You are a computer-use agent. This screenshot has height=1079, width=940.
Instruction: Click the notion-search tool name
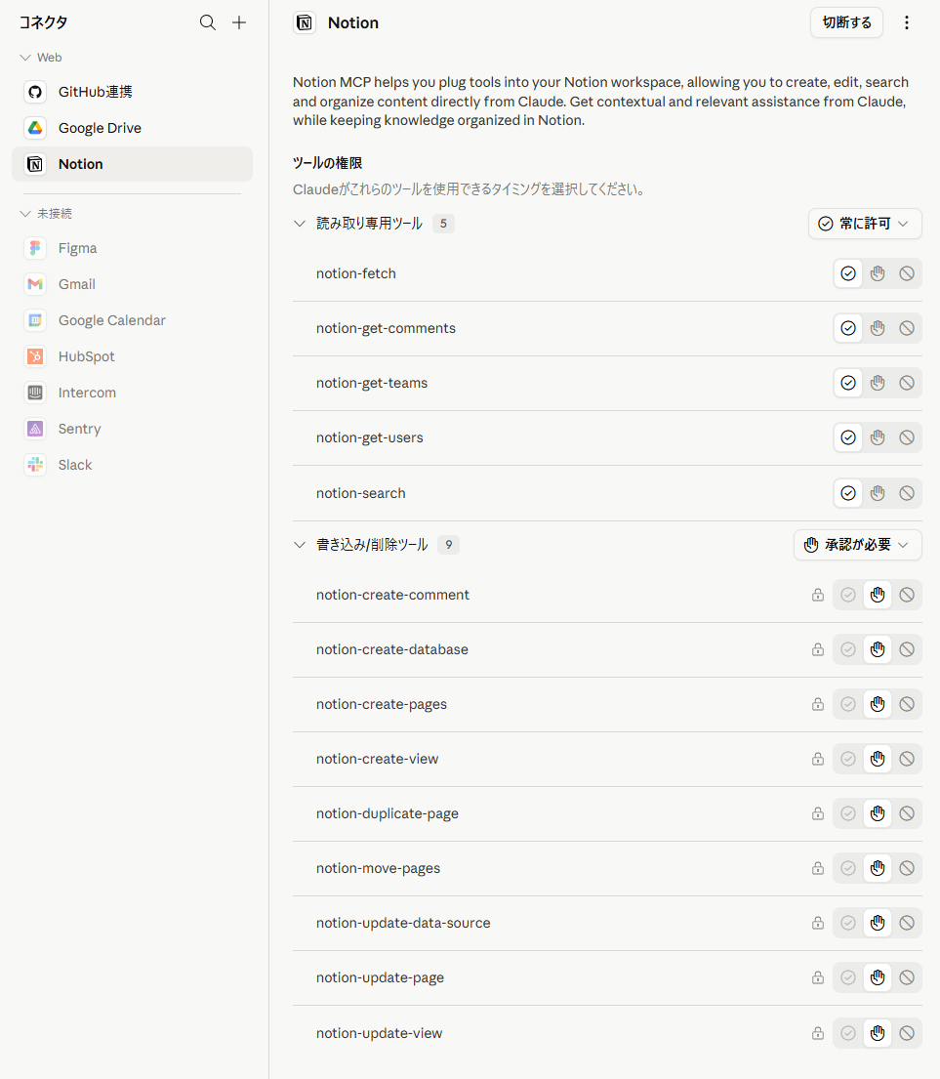pyautogui.click(x=361, y=493)
